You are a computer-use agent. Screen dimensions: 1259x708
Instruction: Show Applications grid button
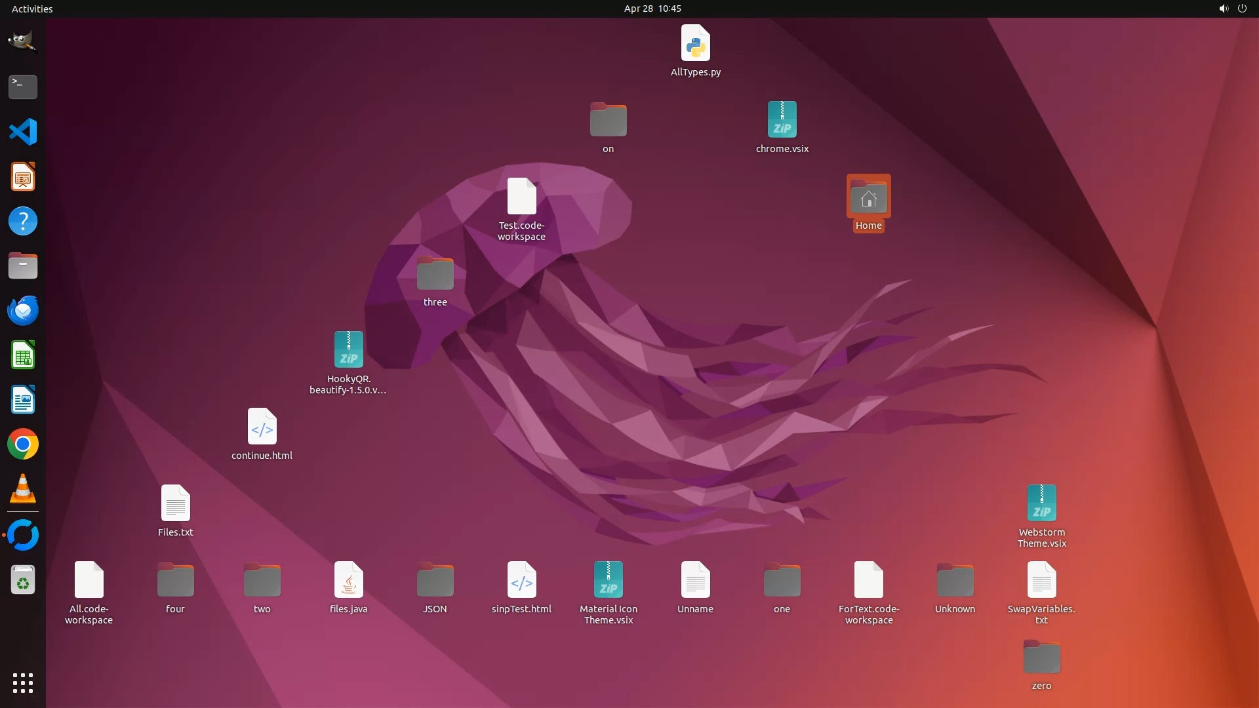coord(23,682)
